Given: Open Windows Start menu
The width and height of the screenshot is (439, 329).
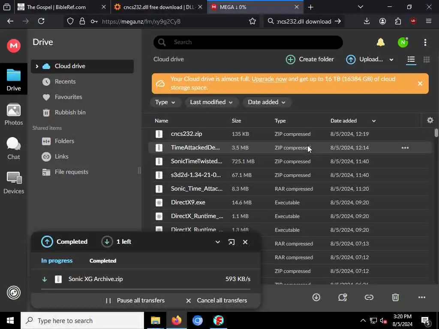Looking at the screenshot, I should click(10, 320).
